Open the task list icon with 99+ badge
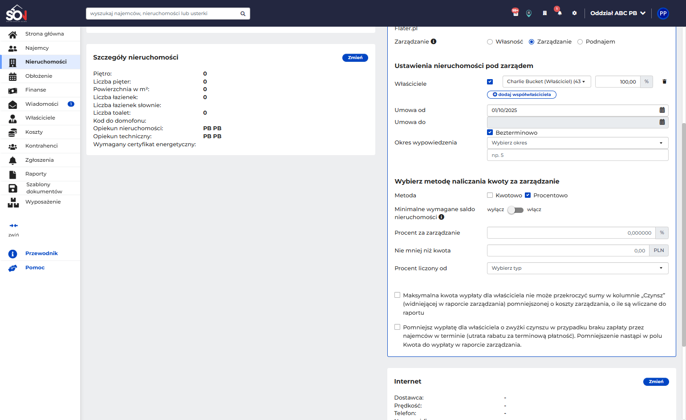686x420 pixels. [x=516, y=13]
